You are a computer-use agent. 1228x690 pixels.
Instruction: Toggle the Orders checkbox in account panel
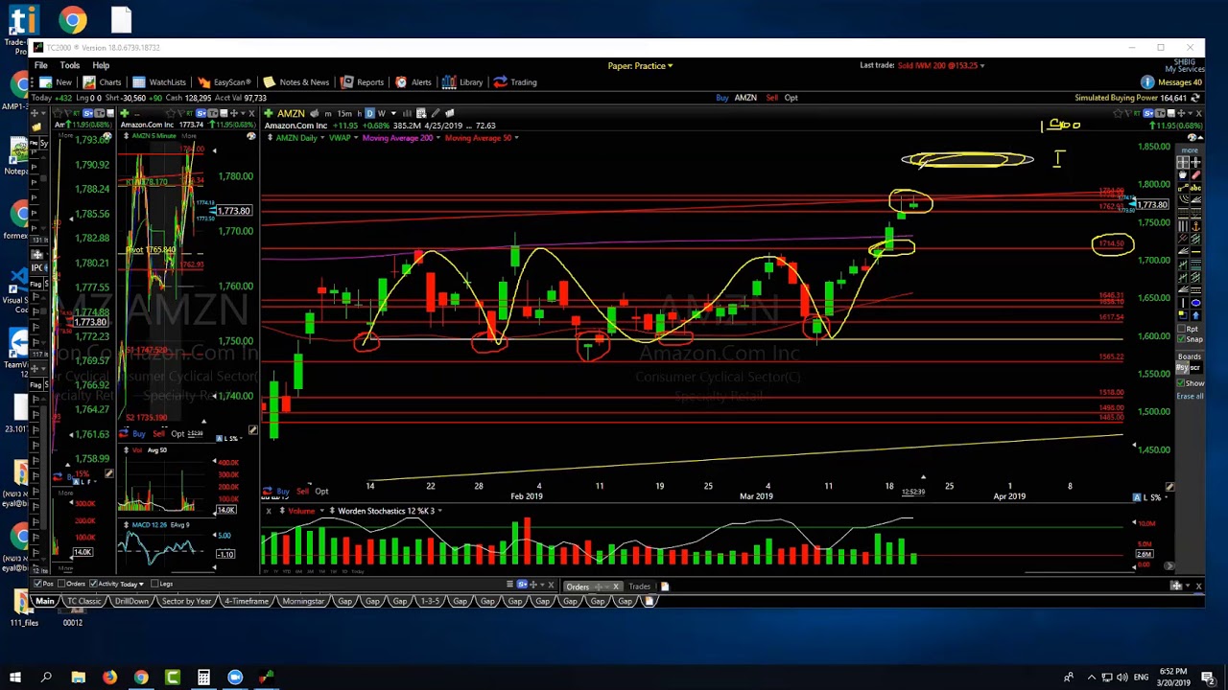click(61, 584)
